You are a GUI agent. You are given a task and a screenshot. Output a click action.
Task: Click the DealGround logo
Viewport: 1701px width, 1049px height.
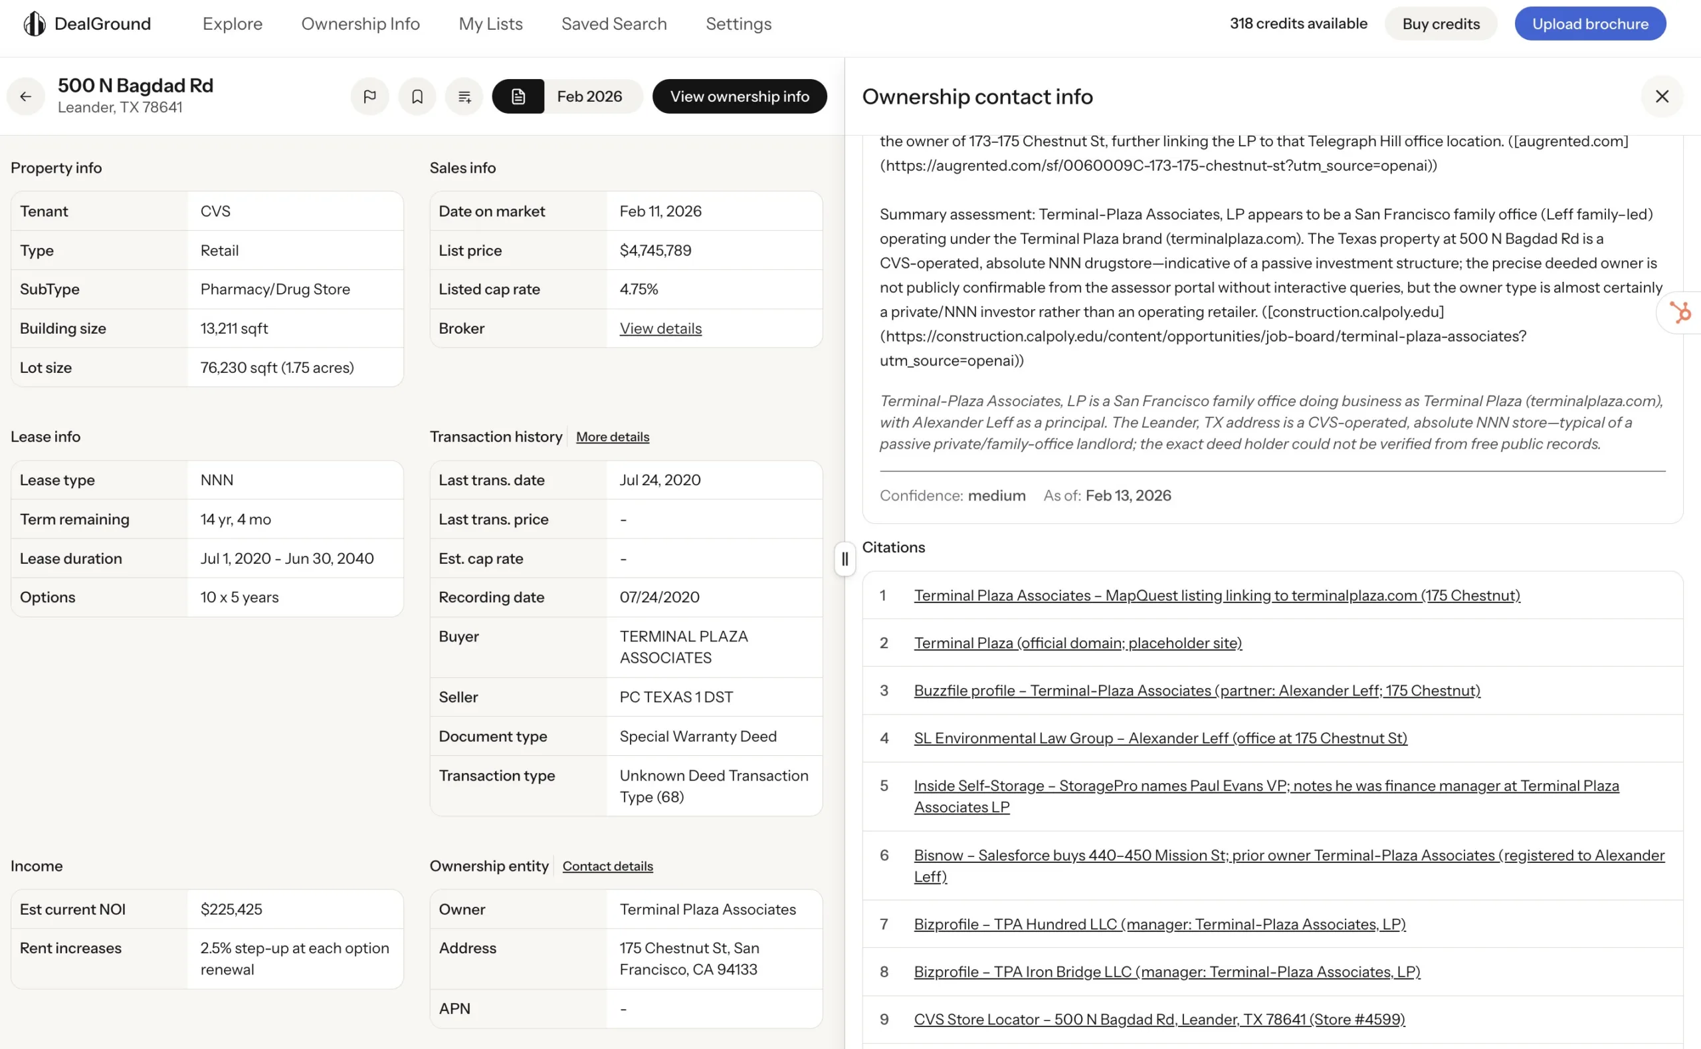84,23
